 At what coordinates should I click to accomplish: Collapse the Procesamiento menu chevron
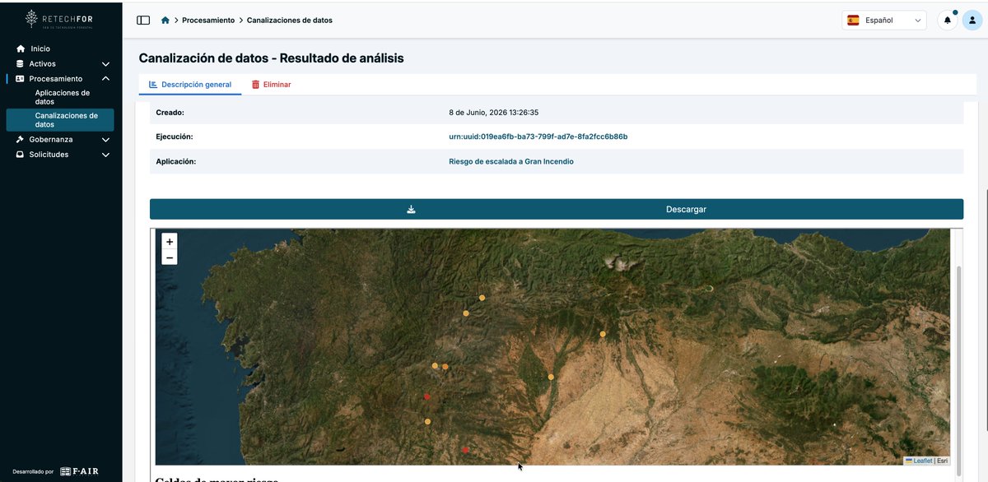[105, 79]
